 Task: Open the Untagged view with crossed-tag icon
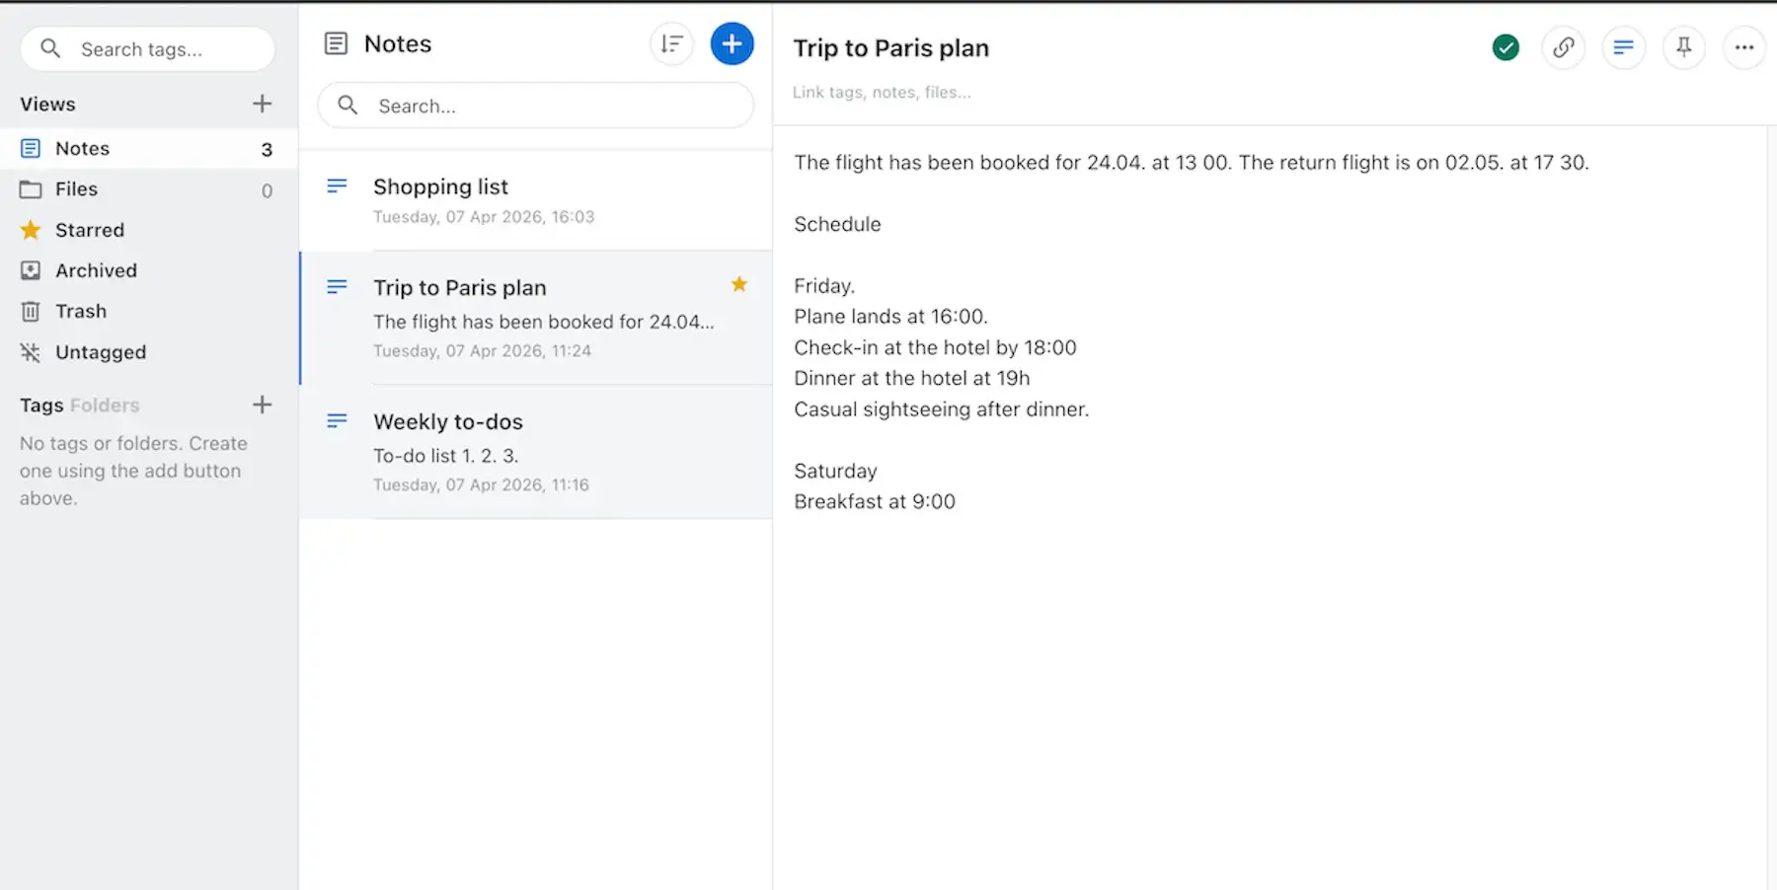pyautogui.click(x=99, y=352)
